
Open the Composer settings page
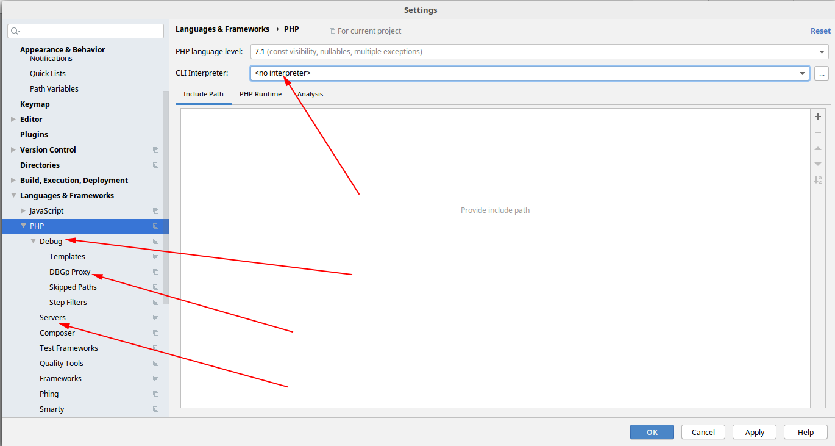(57, 333)
